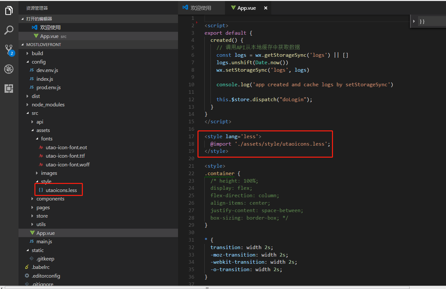446x289 pixels.
Task: Expand the pages folder
Action: 32,207
